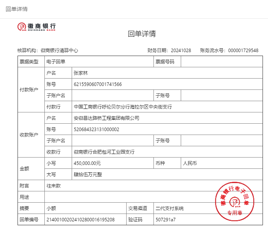Click the bill type value 电子回单

[x=56, y=61]
